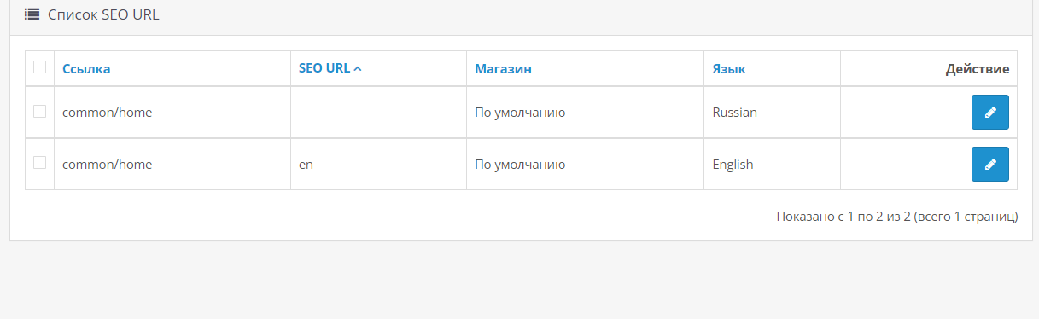The image size is (1039, 319).
Task: Sort the table by SEO URL column
Action: pos(324,68)
